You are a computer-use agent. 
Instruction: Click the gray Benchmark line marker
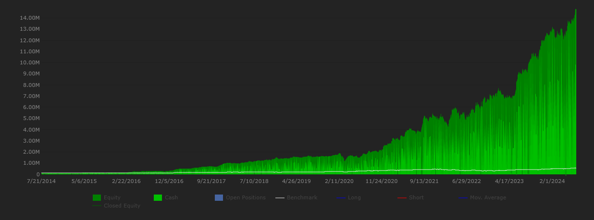[x=280, y=198]
